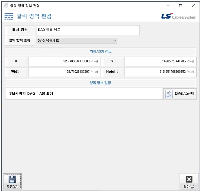The image size is (202, 193).
Task: Click the black X close icon above 닫기(C)
Action: pos(189,179)
